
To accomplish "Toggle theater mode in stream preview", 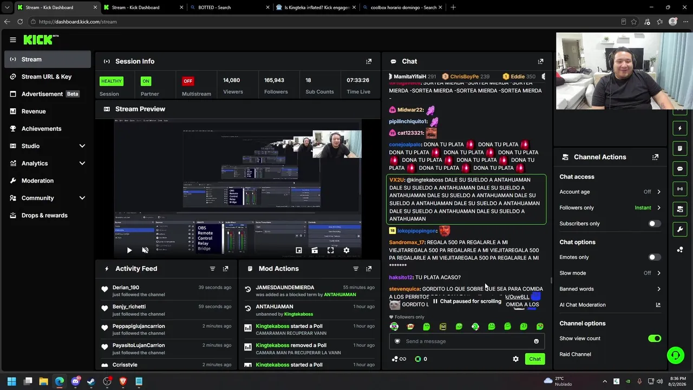I will [x=315, y=250].
